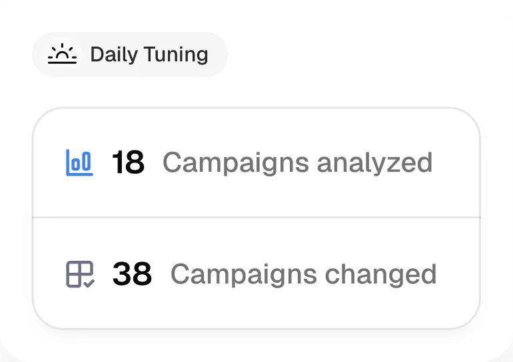Click the small checkmark on grid icon

click(89, 283)
